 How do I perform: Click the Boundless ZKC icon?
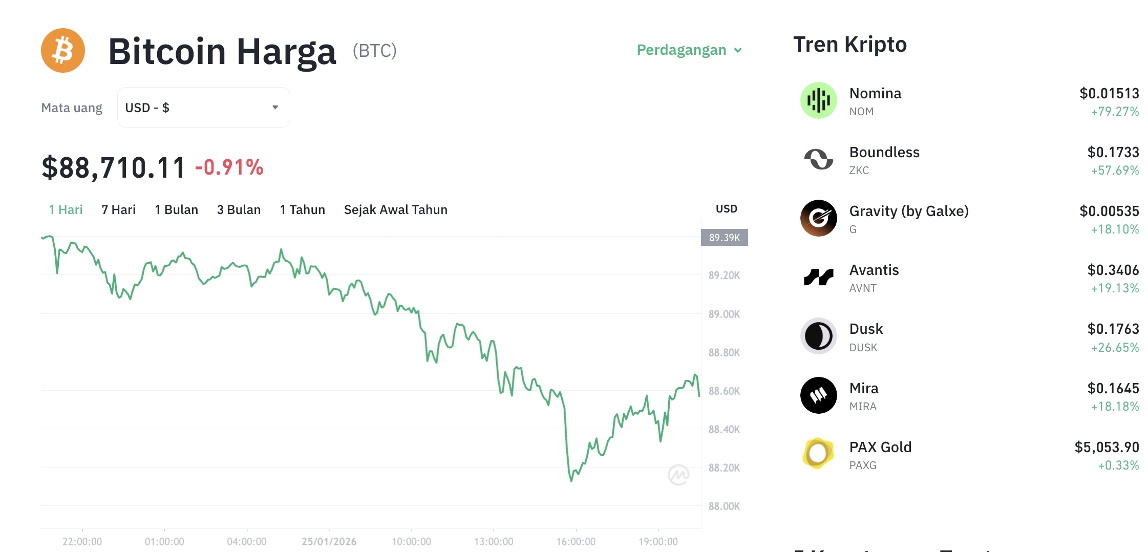pos(818,159)
